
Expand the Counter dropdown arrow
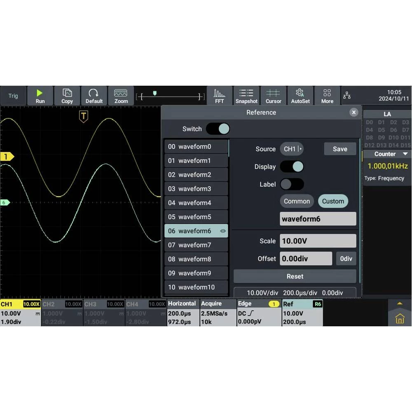(x=405, y=154)
